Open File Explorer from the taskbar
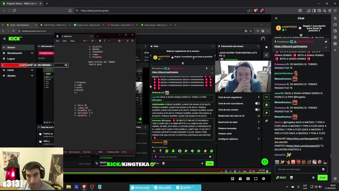 [69, 187]
